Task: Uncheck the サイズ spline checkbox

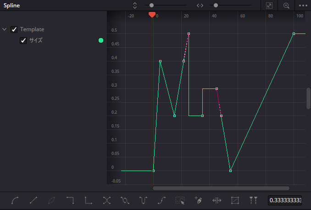Action: tap(23, 40)
